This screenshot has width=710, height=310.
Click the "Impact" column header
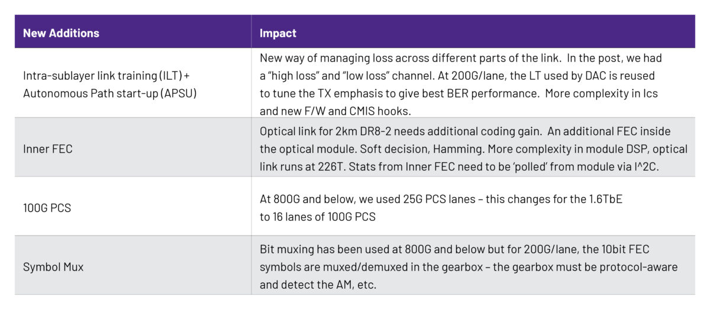tap(278, 33)
